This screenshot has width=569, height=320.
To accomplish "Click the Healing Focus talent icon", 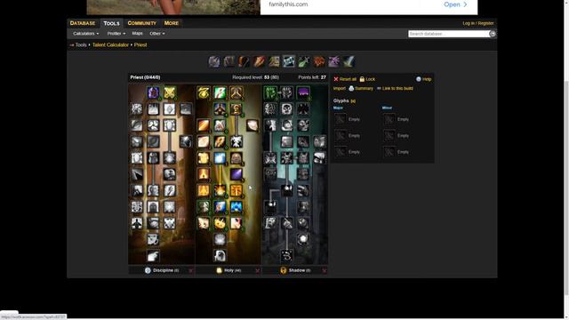I will (204, 92).
